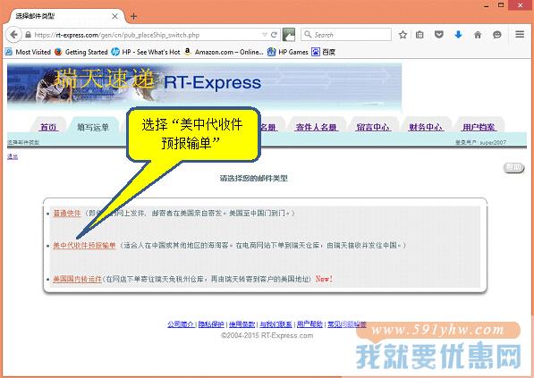This screenshot has height=378, width=534.
Task: Minimize the Firefox window
Action: 487,5
